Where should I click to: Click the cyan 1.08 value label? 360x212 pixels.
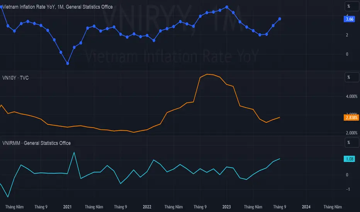[x=349, y=159]
